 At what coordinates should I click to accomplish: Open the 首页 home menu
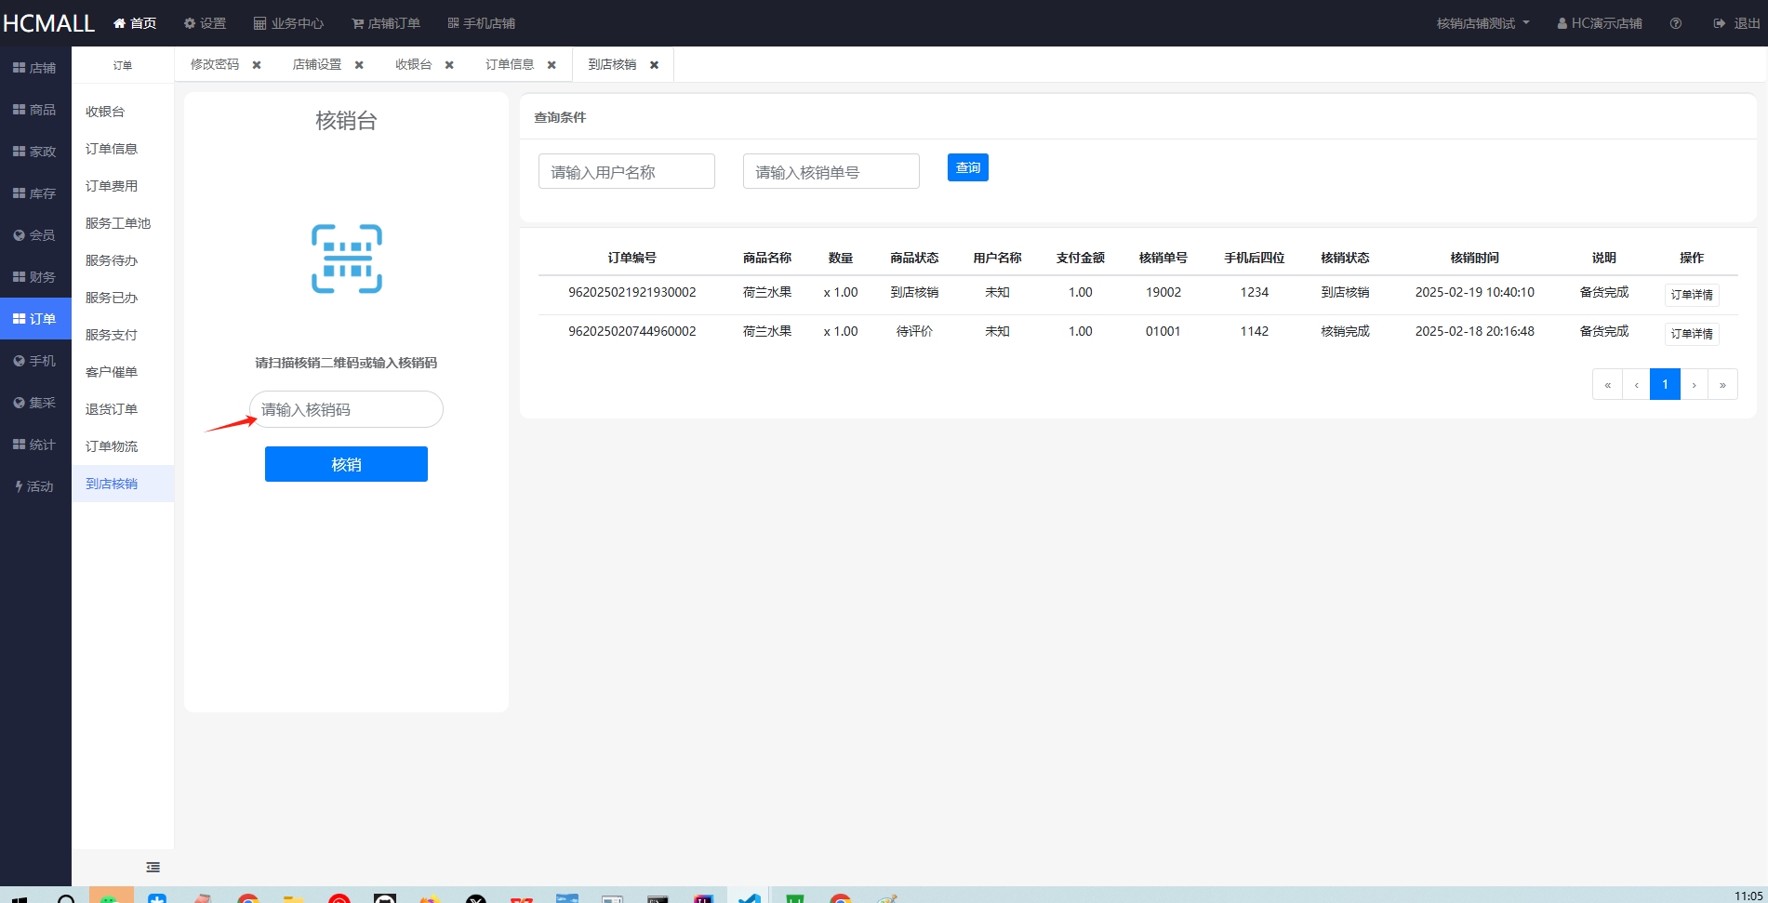click(135, 23)
